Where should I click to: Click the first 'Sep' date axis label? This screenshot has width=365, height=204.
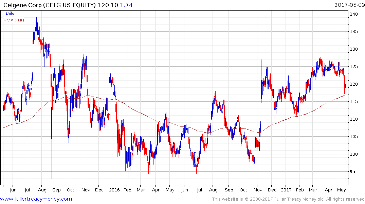click(56, 190)
